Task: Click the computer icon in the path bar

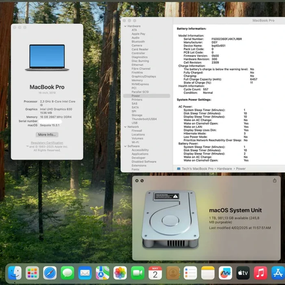Action: click(178, 169)
